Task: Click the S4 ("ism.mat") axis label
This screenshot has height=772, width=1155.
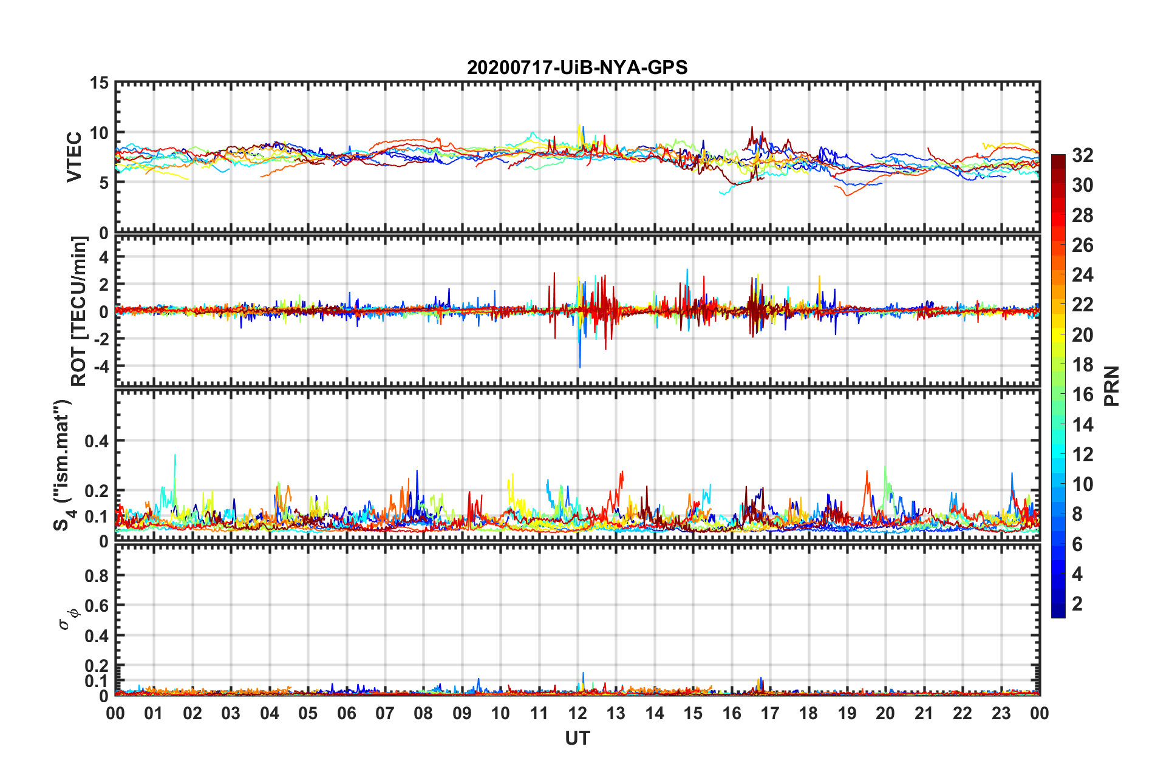Action: click(63, 465)
